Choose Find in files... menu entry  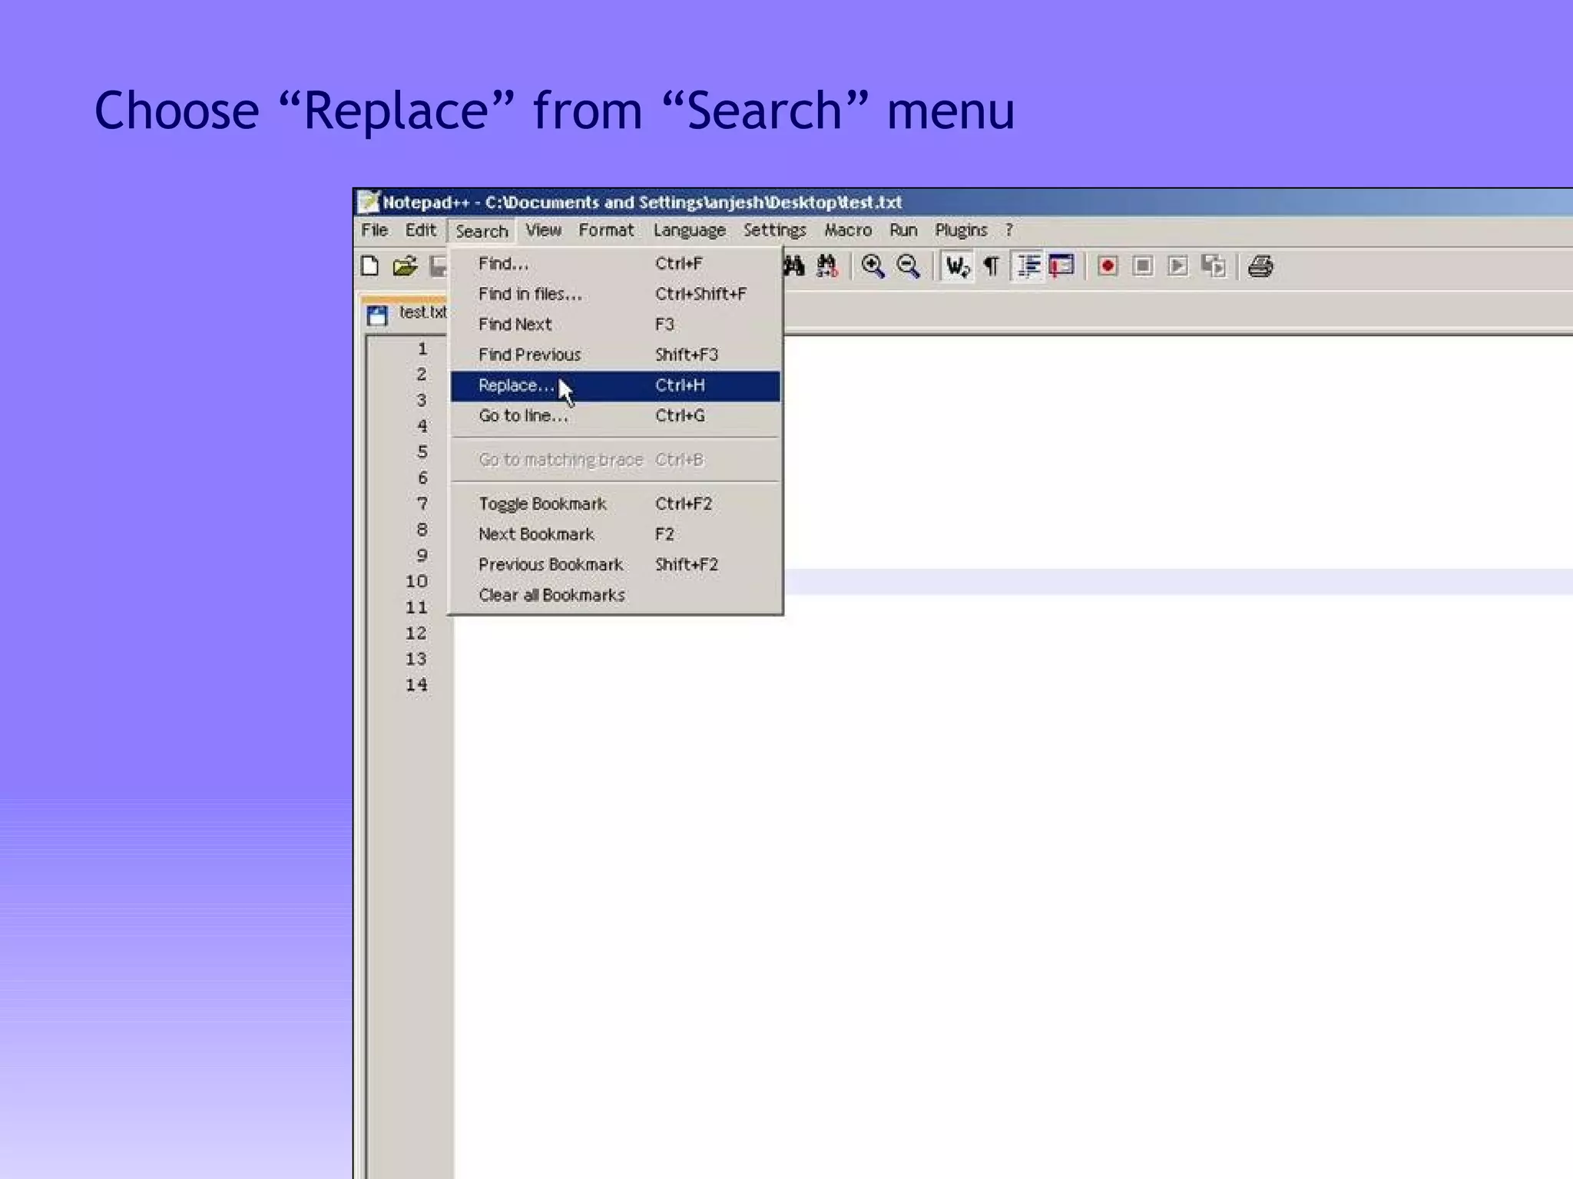615,294
